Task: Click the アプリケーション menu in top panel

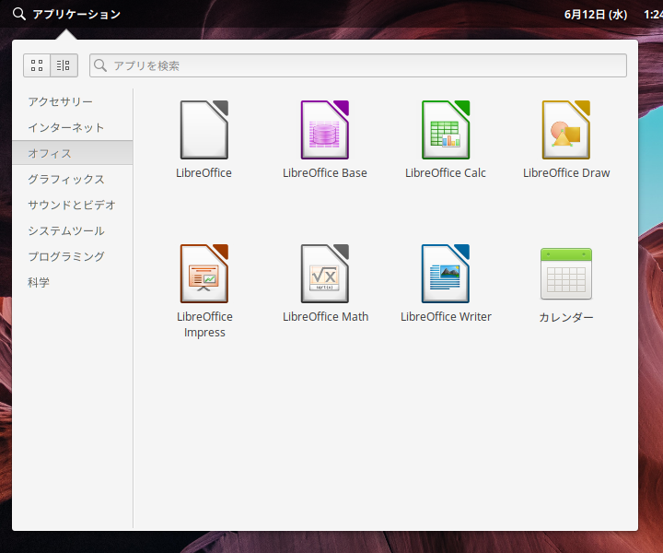Action: 76,15
